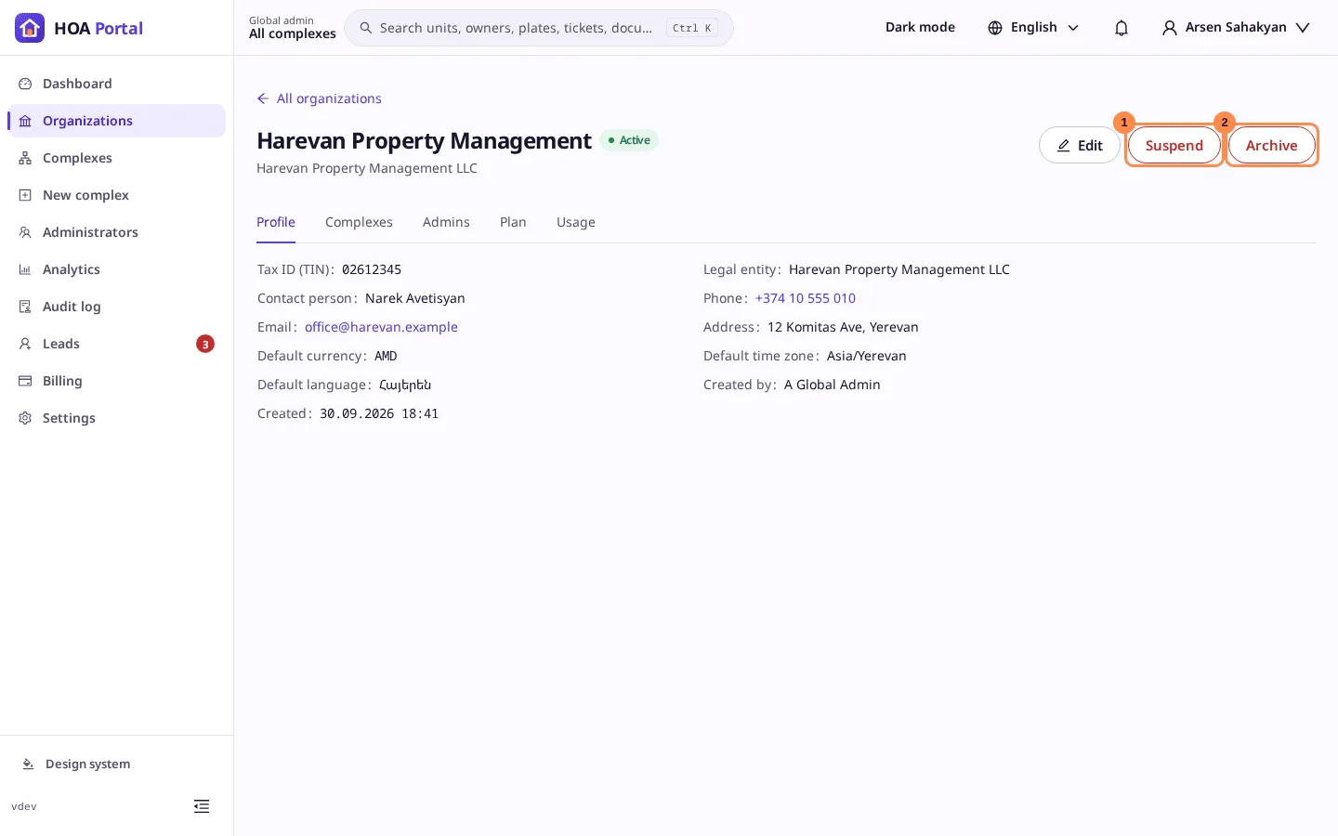Click the Edit button
Image resolution: width=1338 pixels, height=836 pixels.
click(1080, 145)
